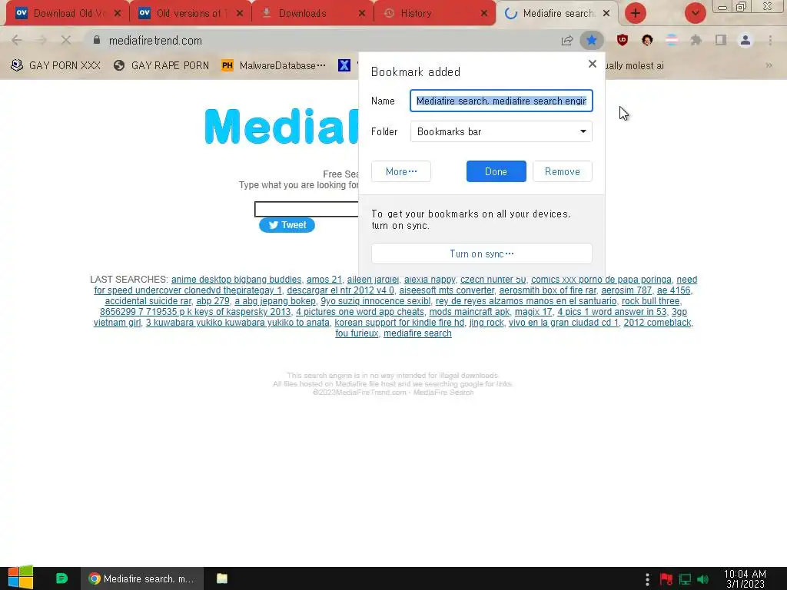Close the Bookmark added popup

tap(593, 64)
